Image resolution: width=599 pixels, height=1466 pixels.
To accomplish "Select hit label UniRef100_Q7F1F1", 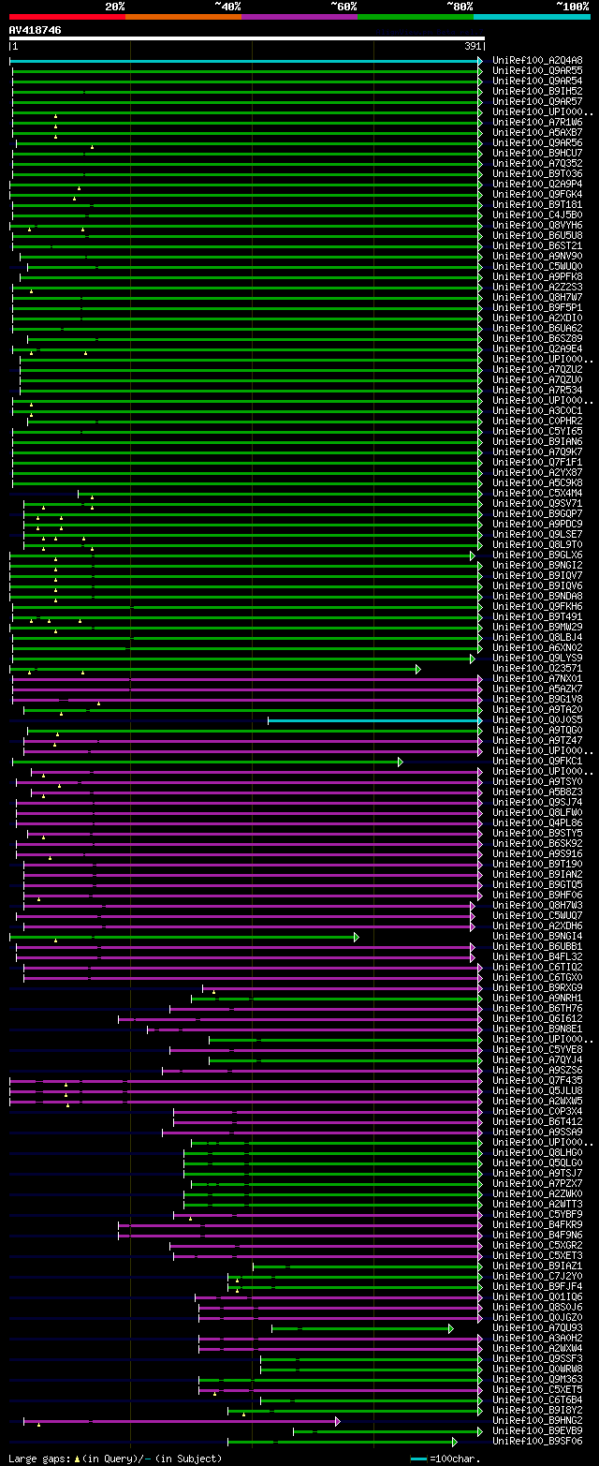I will [x=537, y=463].
